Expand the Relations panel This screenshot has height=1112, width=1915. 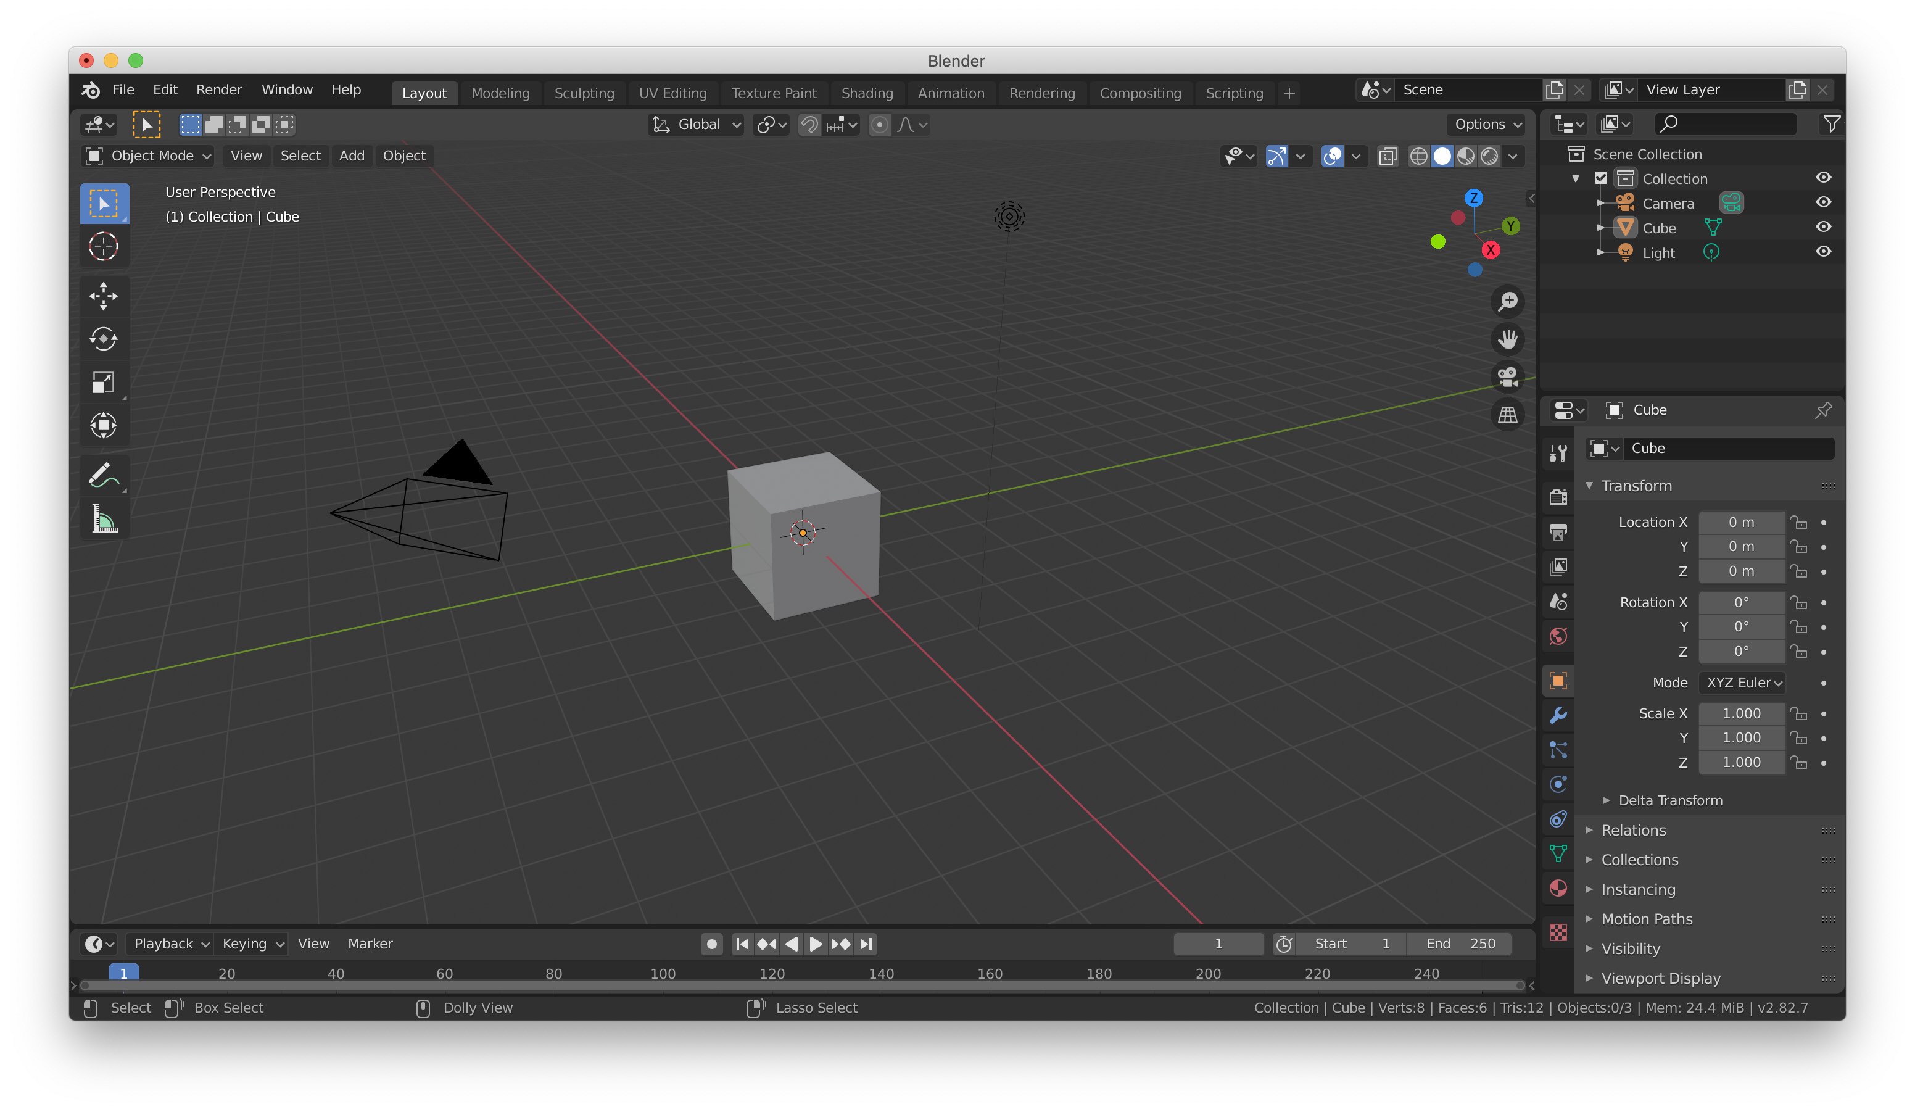click(x=1633, y=830)
